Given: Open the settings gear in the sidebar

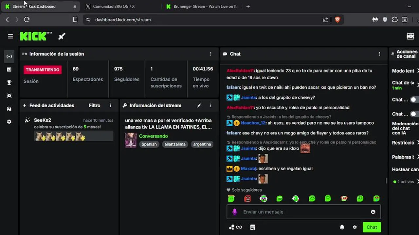Looking at the screenshot, I should click(9, 122).
